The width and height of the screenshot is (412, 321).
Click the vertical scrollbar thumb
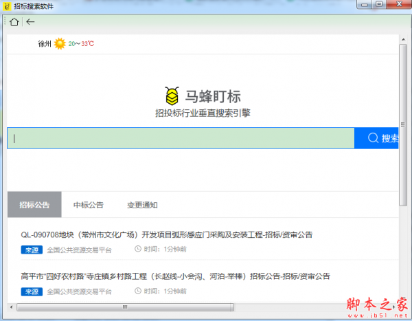point(403,125)
